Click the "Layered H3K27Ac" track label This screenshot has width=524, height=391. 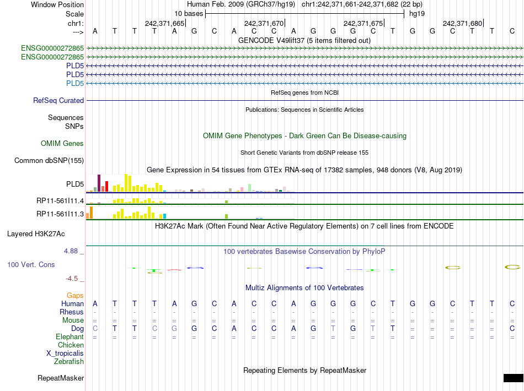click(36, 234)
